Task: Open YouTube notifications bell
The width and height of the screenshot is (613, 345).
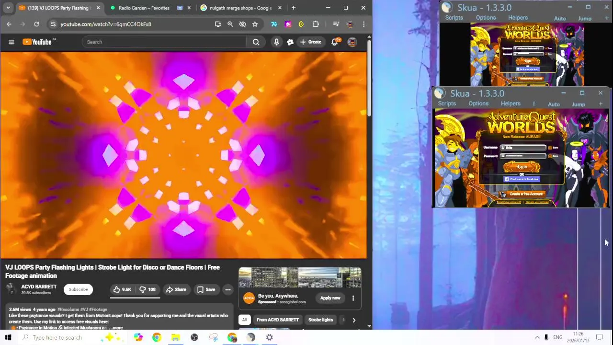Action: (335, 42)
